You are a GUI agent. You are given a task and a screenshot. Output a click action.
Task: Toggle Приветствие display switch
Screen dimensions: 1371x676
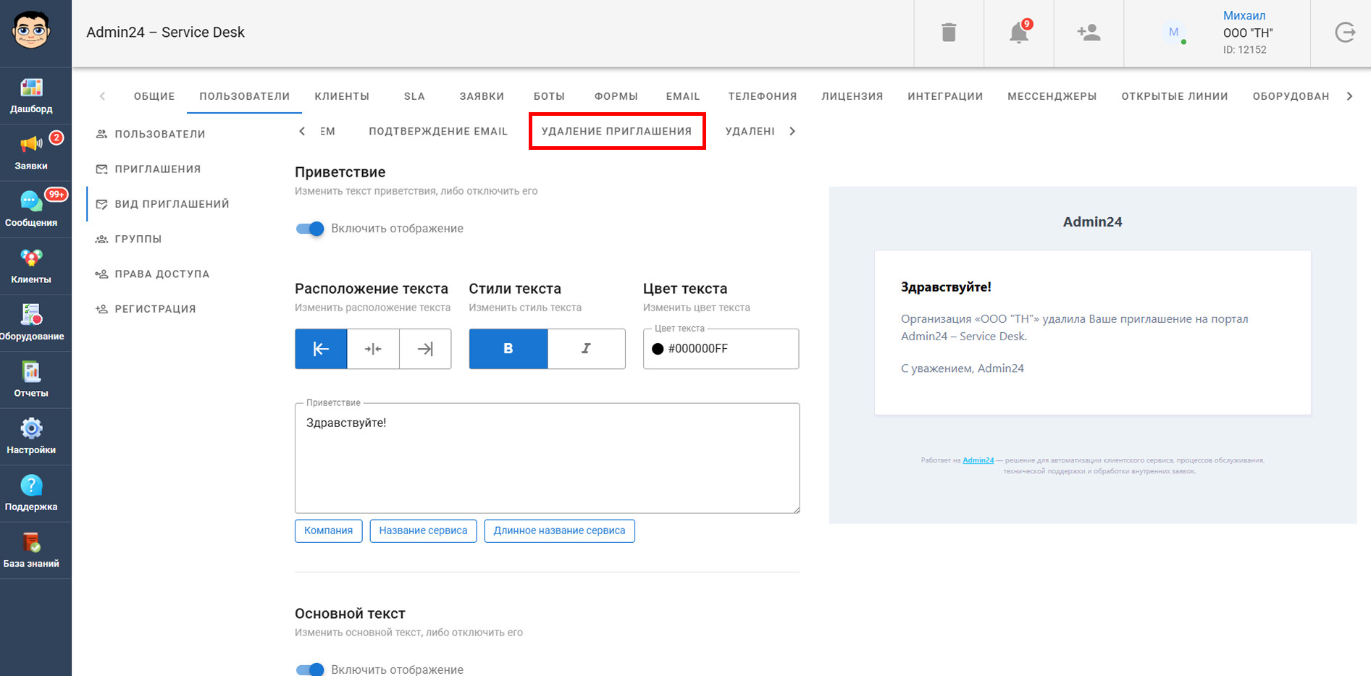310,229
